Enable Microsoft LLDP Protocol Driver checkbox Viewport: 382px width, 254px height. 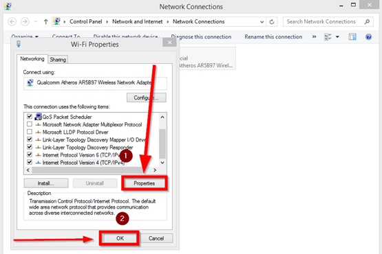pyautogui.click(x=30, y=132)
